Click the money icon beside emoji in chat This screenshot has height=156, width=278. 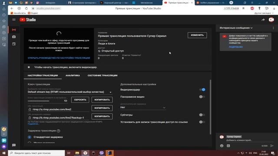pos(228,146)
